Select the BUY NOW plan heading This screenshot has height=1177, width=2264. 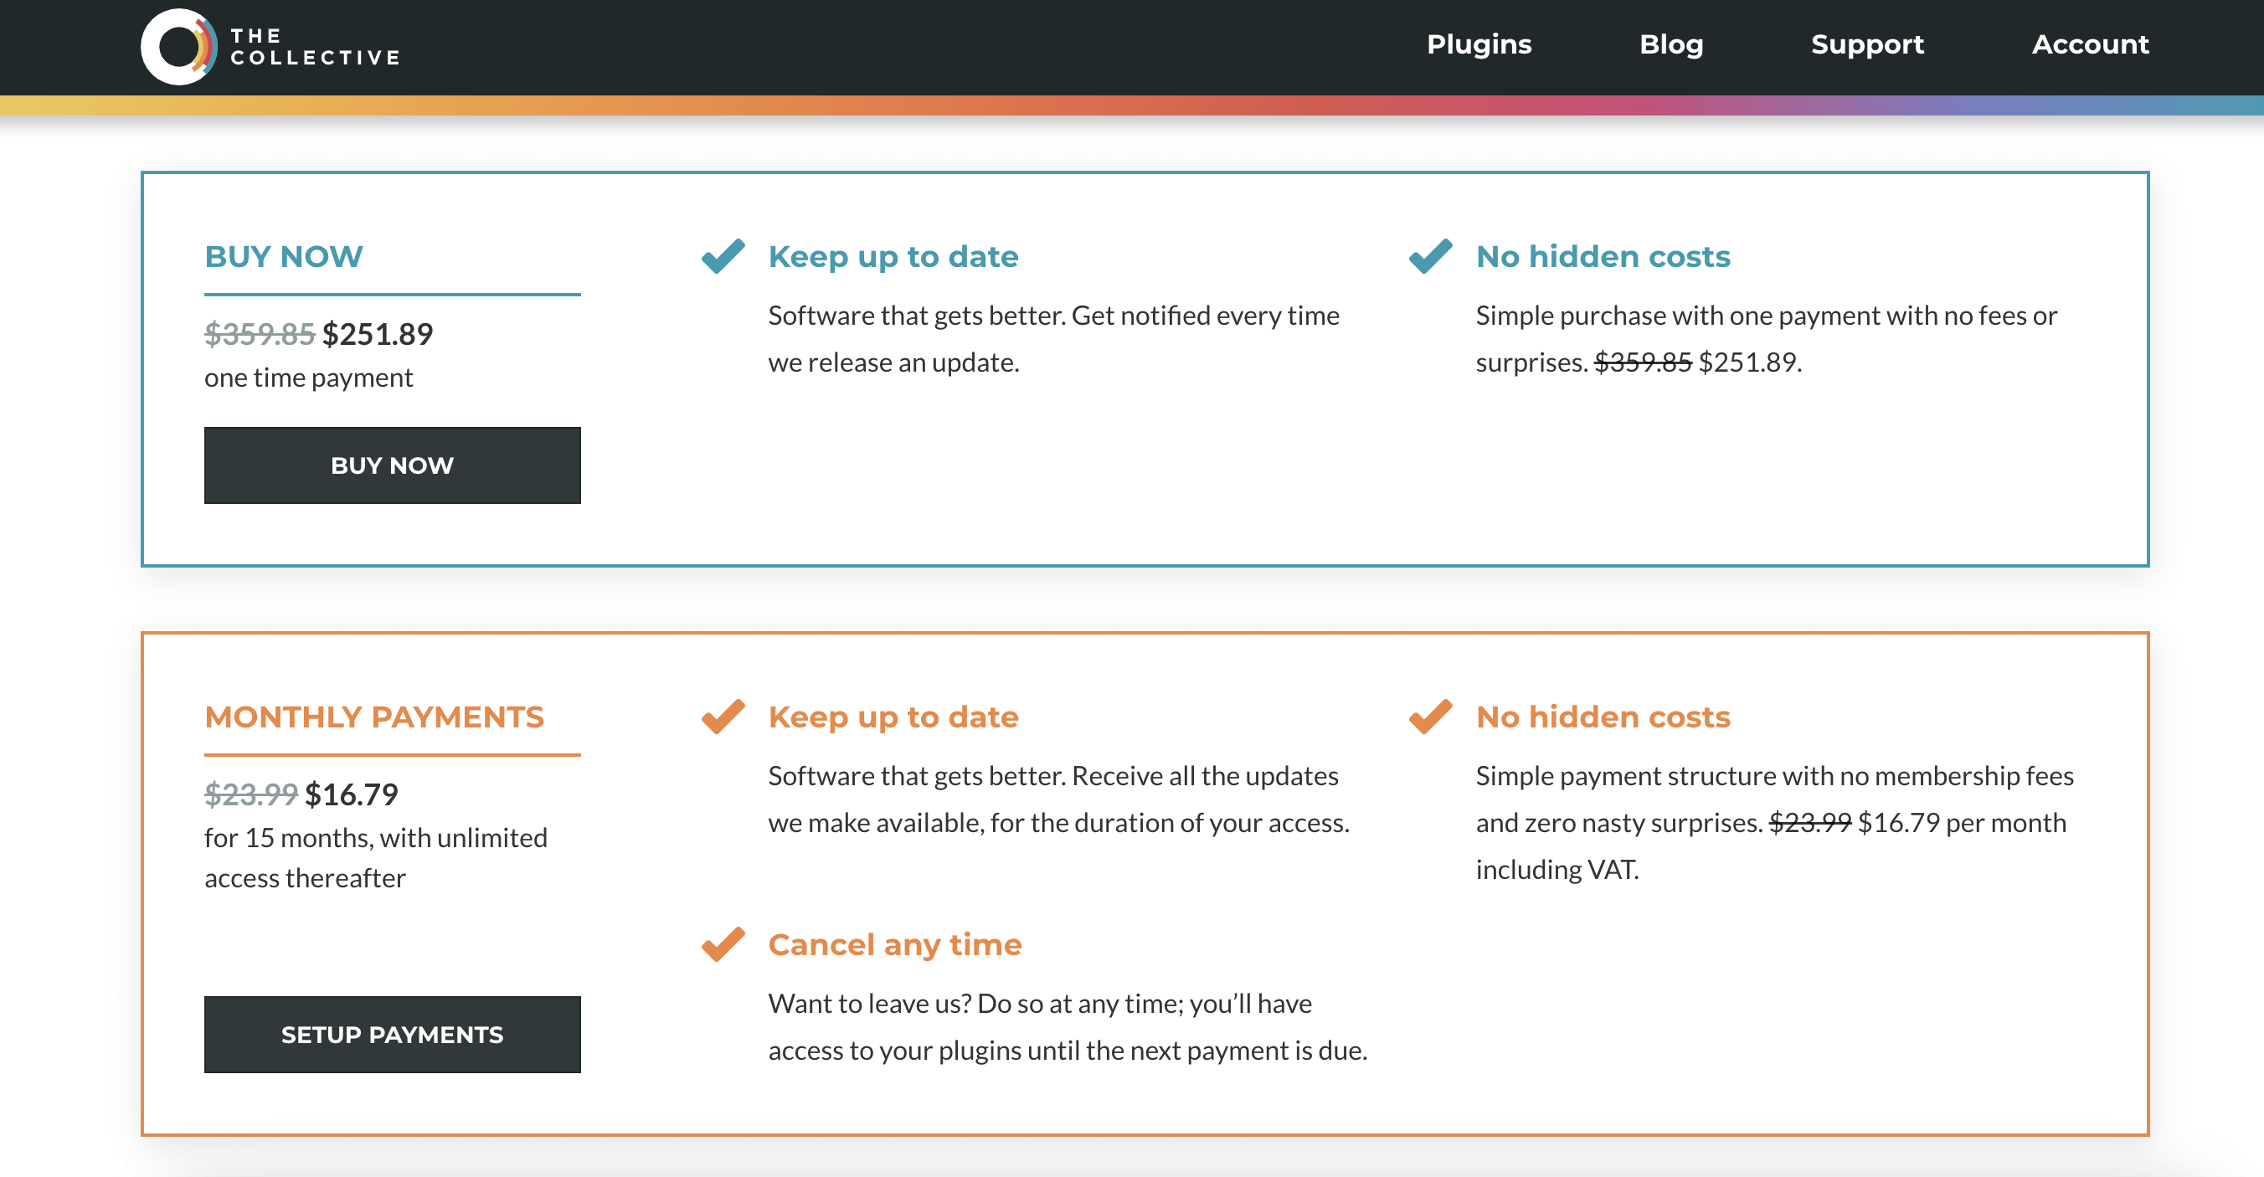(282, 256)
